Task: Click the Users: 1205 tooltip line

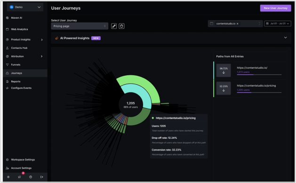Action: coord(159,126)
